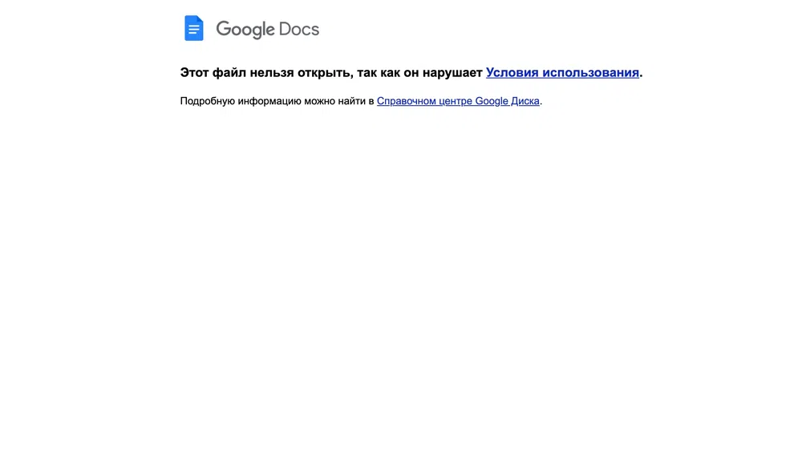Click the word "использования" in the bold link
This screenshot has height=462, width=802.
coord(591,73)
